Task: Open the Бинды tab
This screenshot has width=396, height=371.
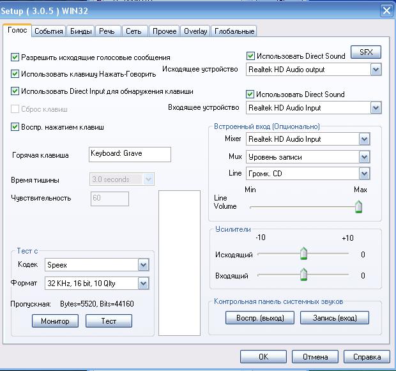Action: coord(81,31)
